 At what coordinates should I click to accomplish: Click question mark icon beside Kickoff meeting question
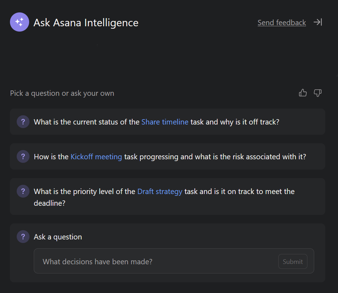coord(23,156)
